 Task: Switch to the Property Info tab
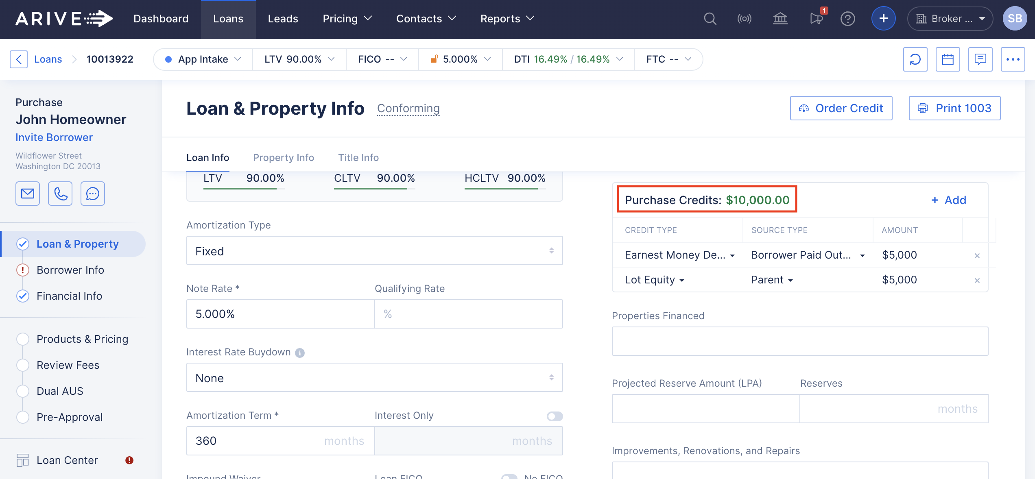[283, 158]
